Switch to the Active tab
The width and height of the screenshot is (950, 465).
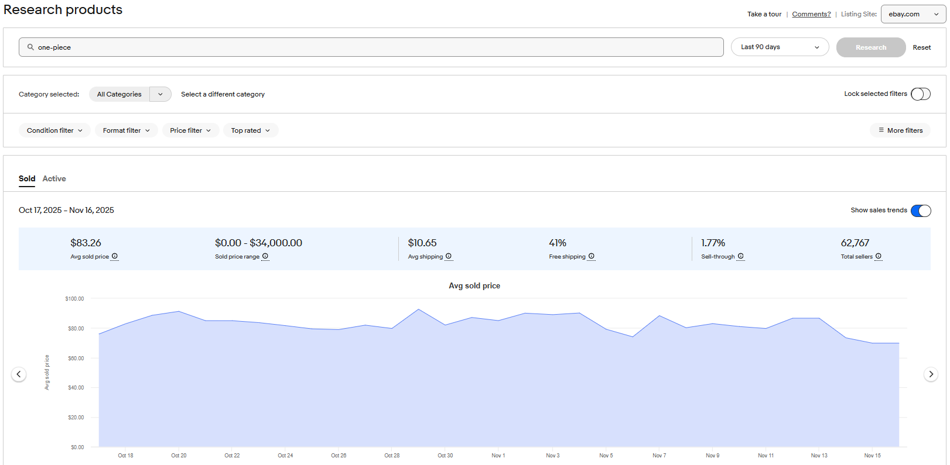[54, 179]
